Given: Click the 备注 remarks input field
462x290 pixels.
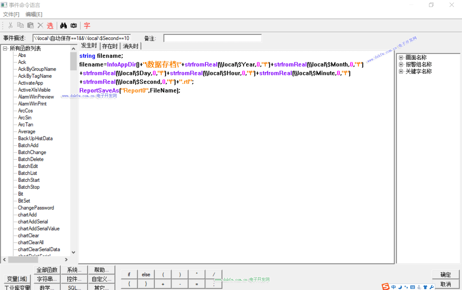Looking at the screenshot, I should click(x=213, y=38).
